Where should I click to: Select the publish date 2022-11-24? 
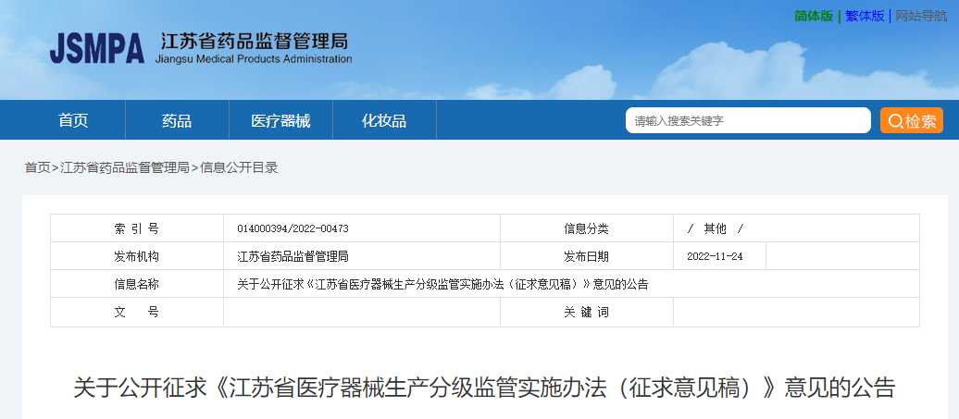[715, 256]
